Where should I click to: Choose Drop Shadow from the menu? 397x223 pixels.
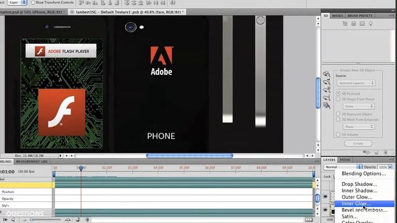point(364,184)
